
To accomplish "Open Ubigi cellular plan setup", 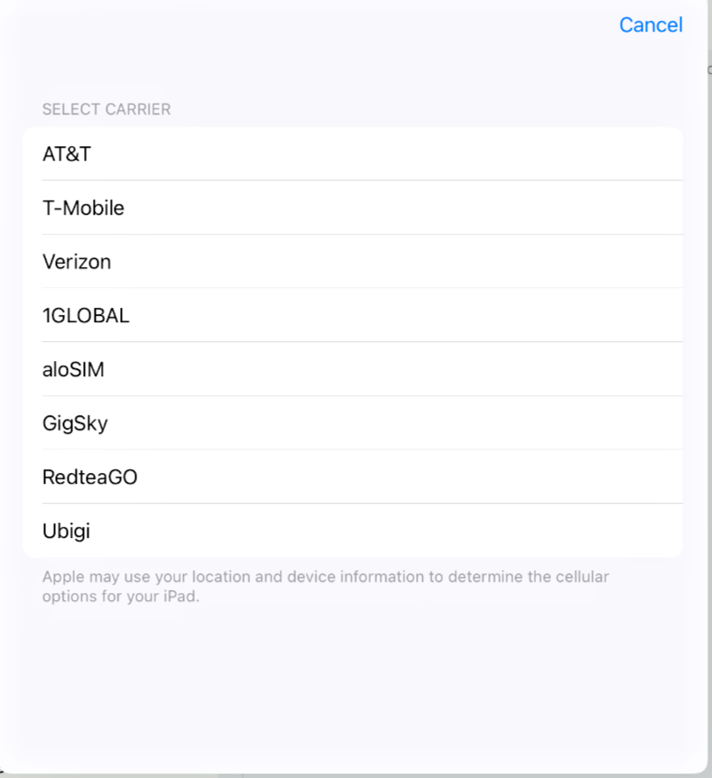I will coord(353,531).
